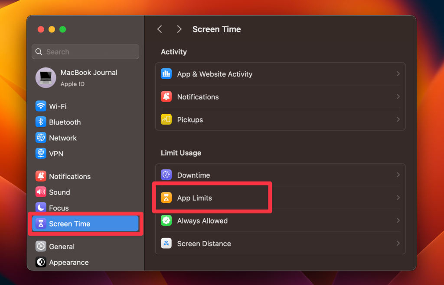
Task: Click the orange App Limits hourglass icon
Action: [166, 198]
